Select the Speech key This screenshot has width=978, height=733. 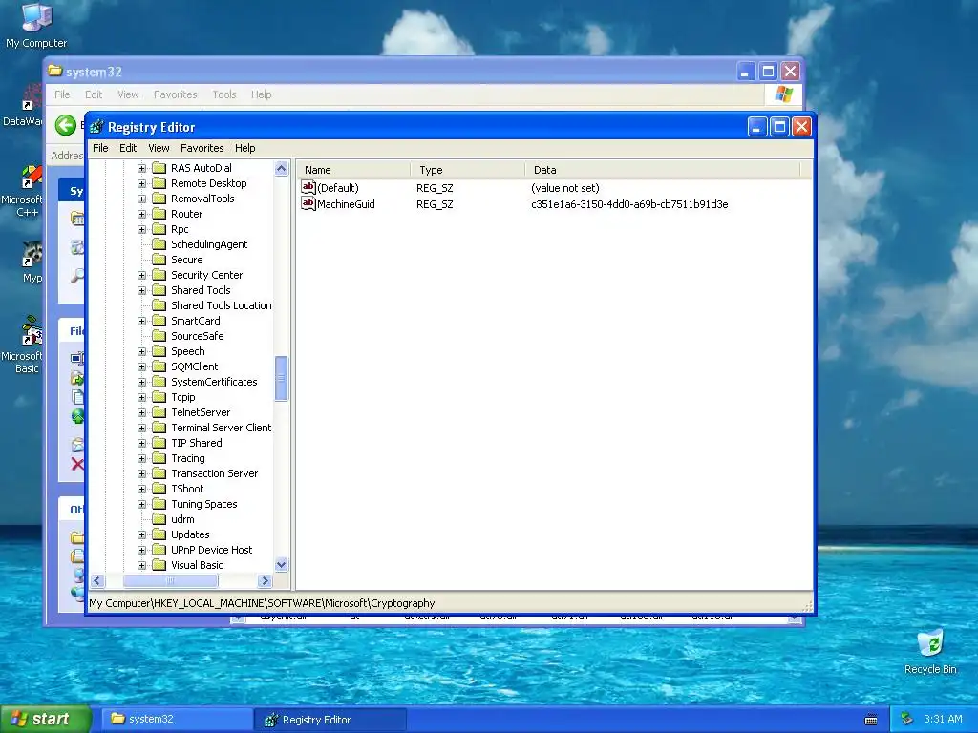pyautogui.click(x=188, y=351)
